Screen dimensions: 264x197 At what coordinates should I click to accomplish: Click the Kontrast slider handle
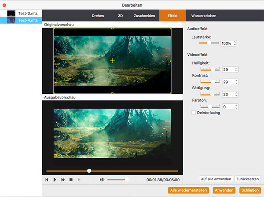pos(213,82)
